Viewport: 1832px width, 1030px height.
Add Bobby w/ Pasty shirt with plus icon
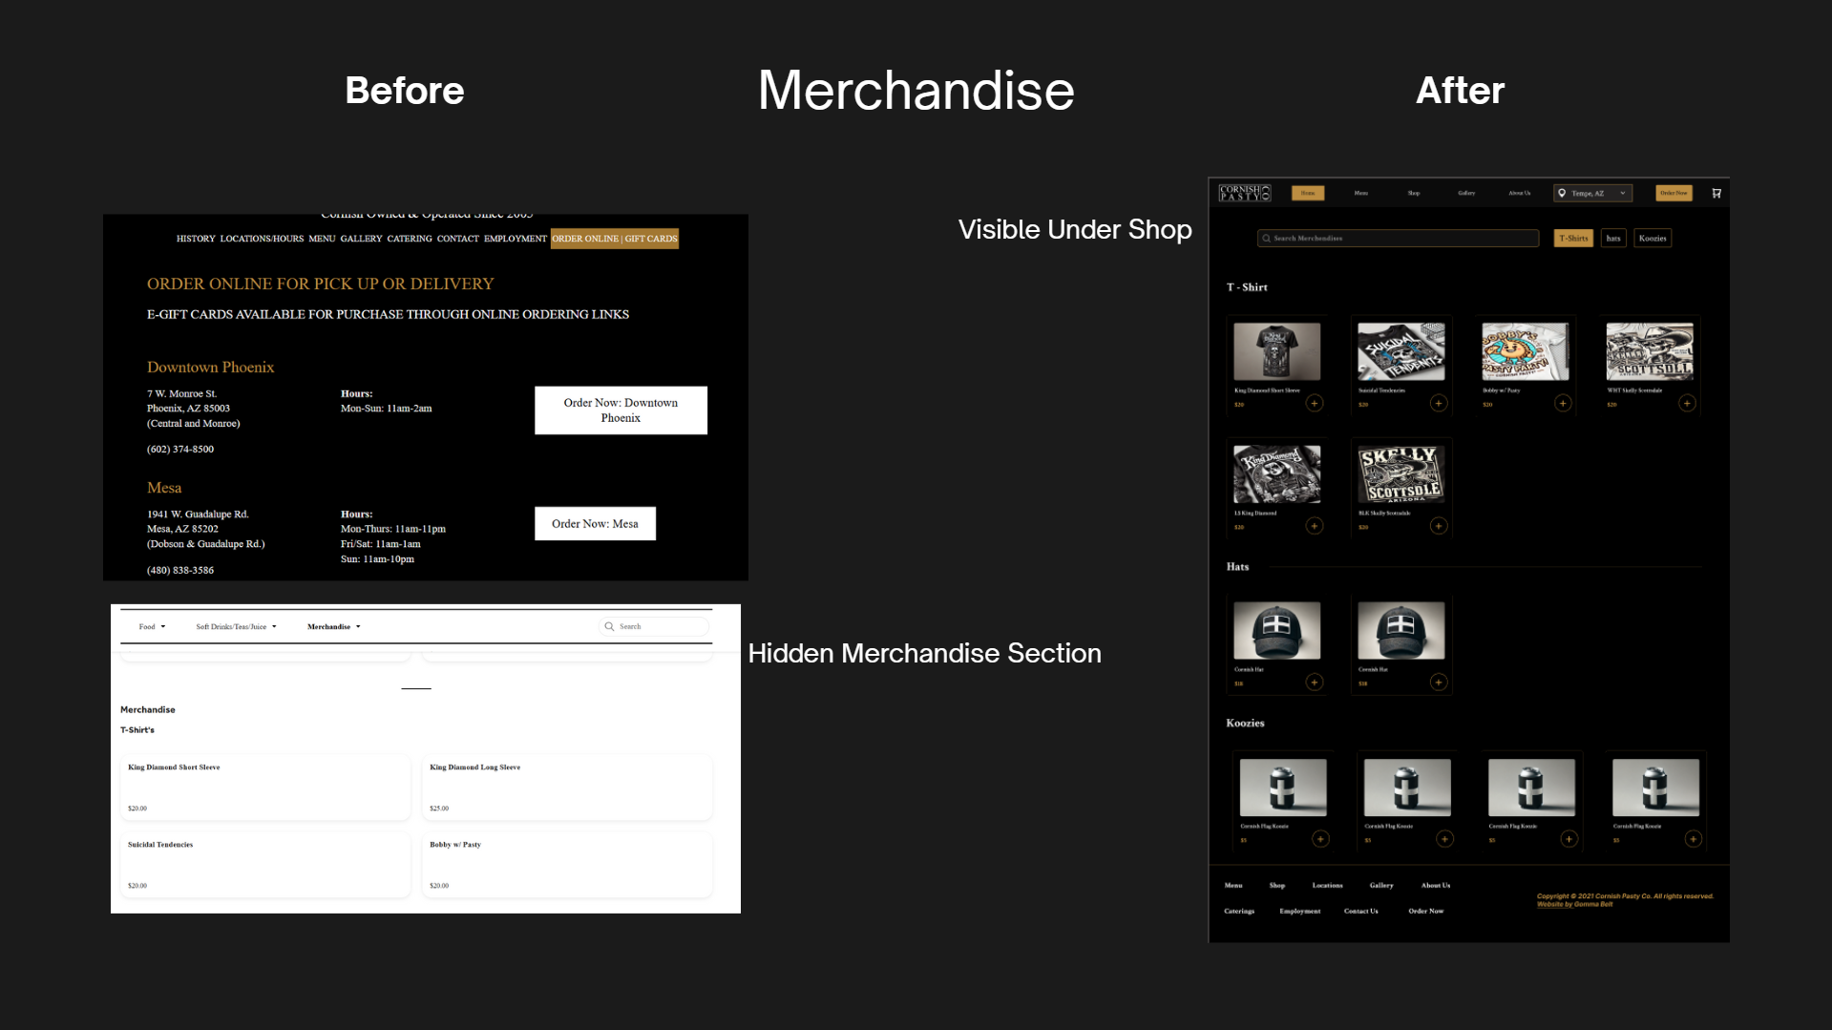pos(1563,404)
